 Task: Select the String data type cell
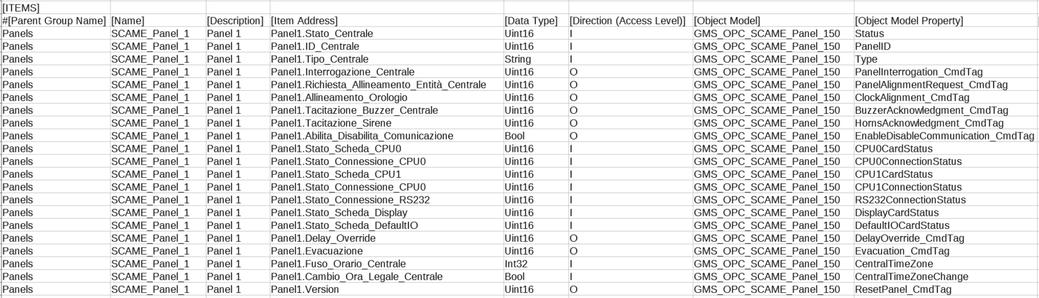coord(517,59)
